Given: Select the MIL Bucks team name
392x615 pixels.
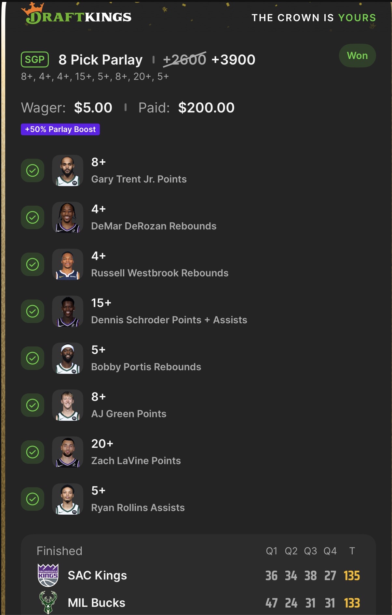Looking at the screenshot, I should pyautogui.click(x=97, y=603).
